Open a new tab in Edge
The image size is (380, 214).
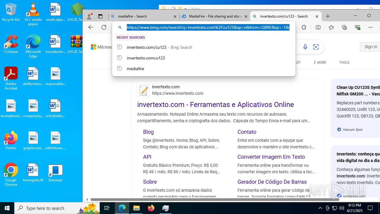pos(328,16)
